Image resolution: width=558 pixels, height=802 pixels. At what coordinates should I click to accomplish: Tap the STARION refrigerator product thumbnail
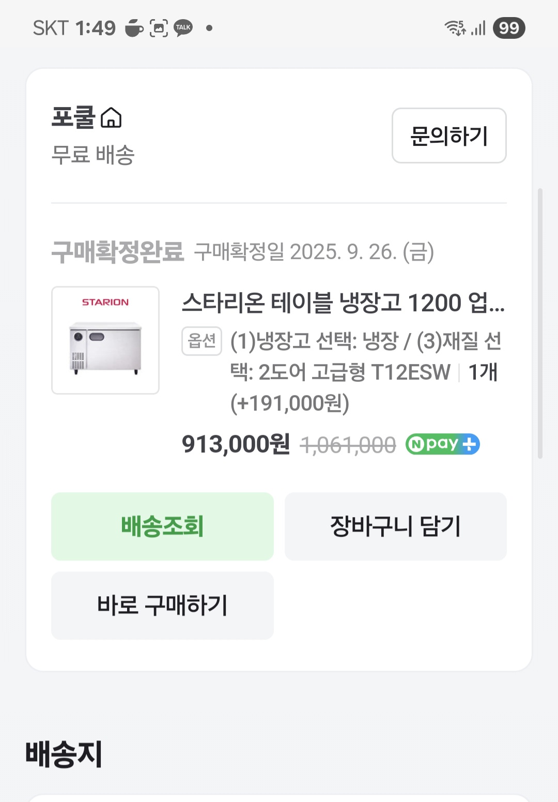click(x=105, y=340)
